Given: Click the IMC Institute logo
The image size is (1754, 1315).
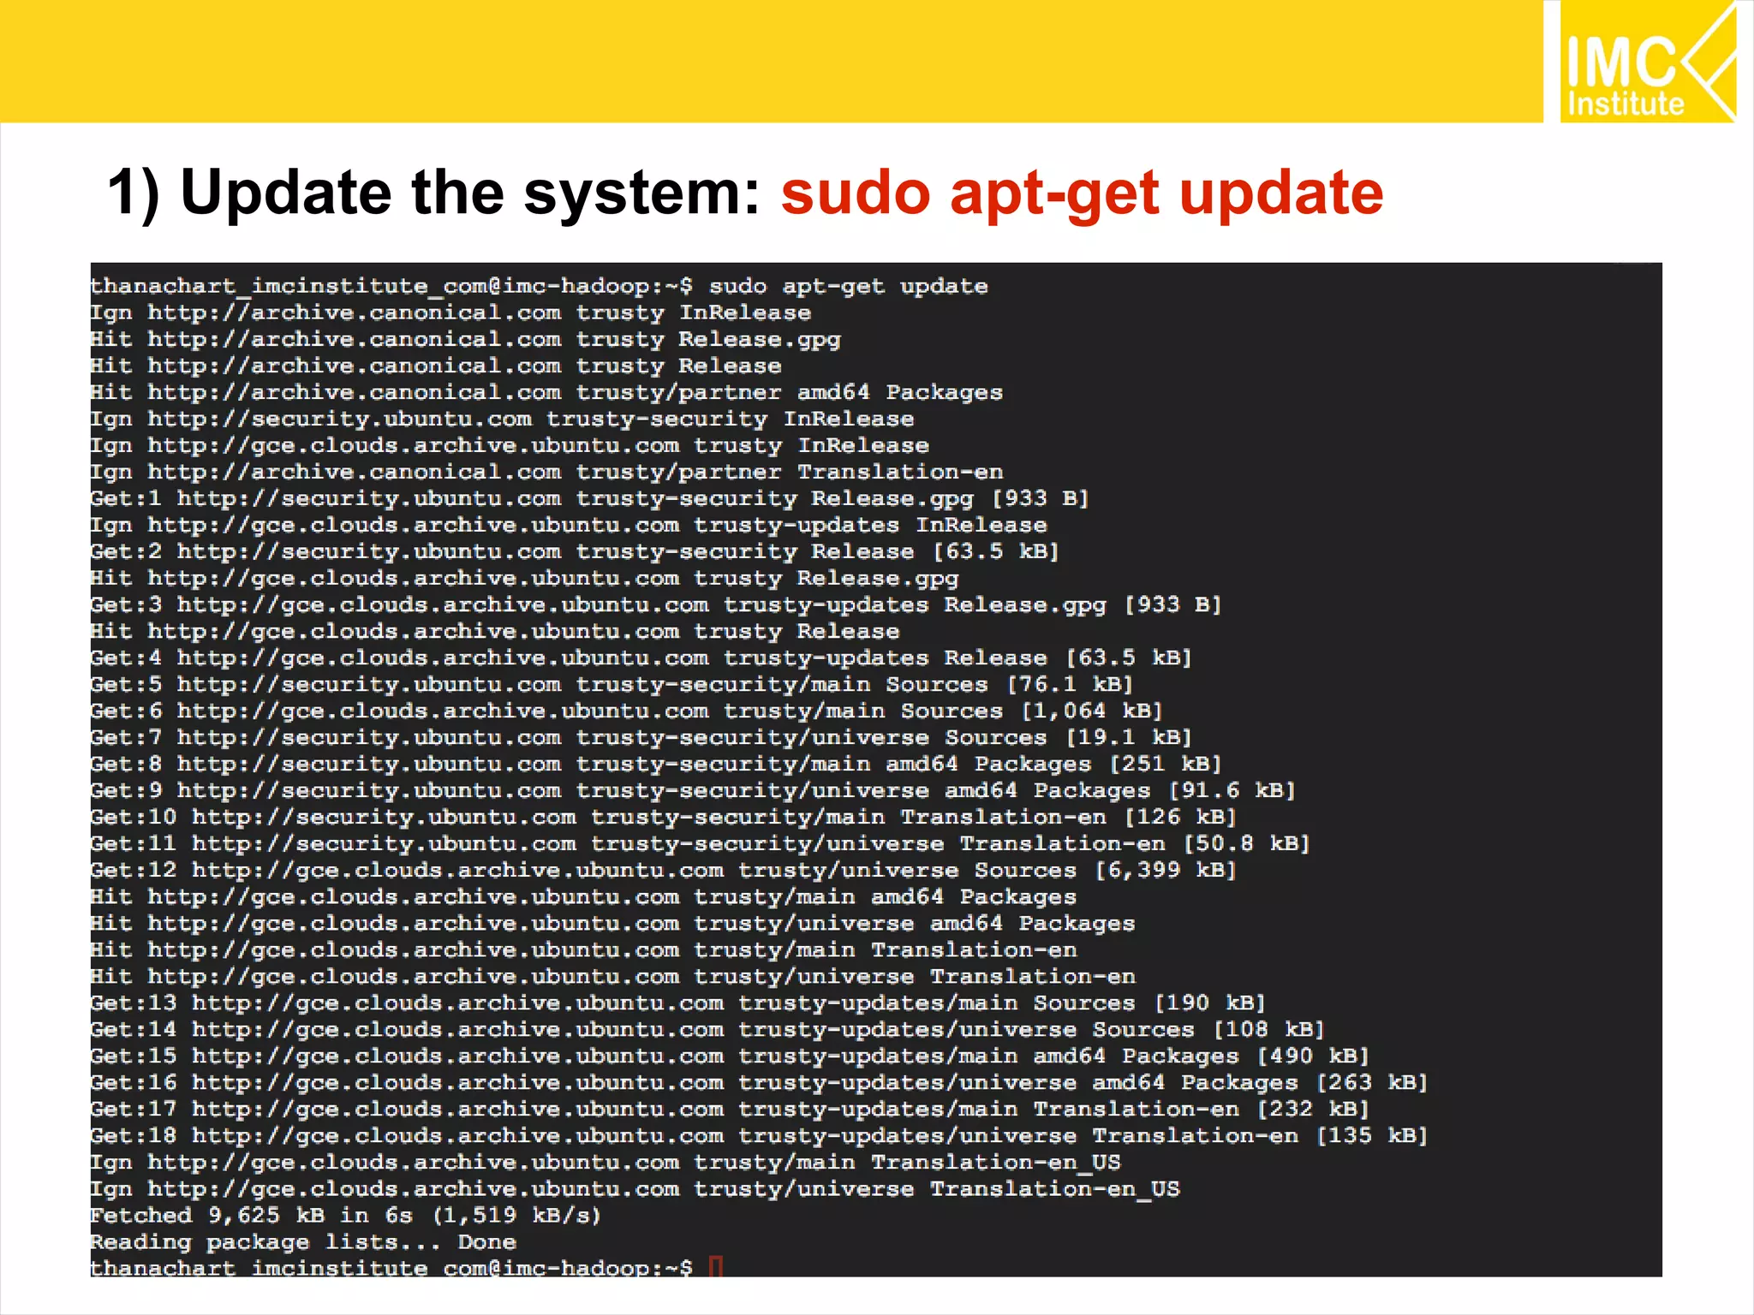Looking at the screenshot, I should click(x=1648, y=62).
